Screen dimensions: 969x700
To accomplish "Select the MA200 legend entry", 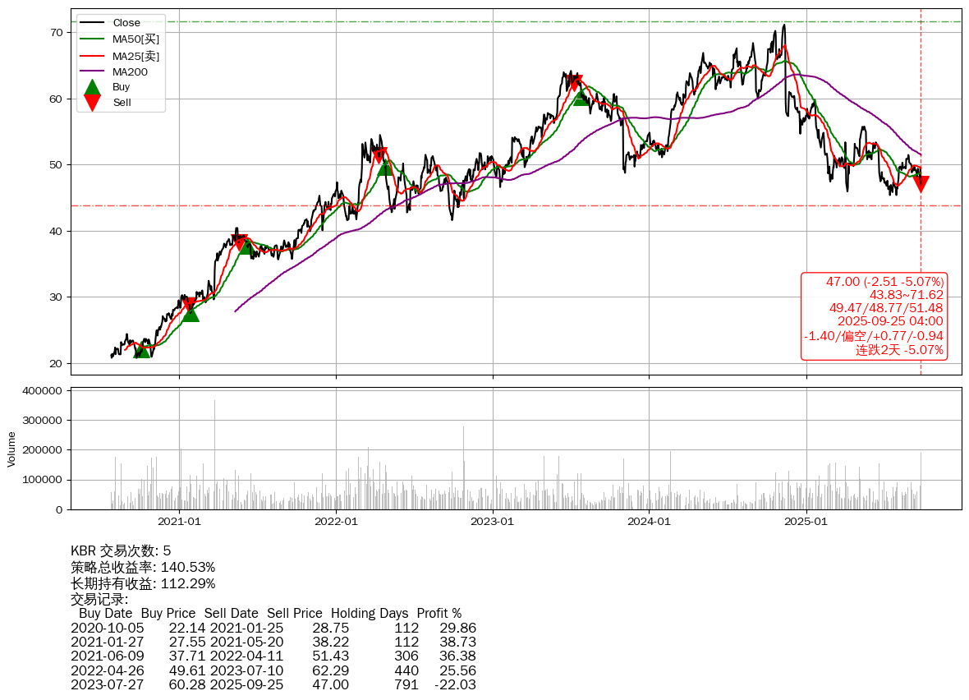I will click(130, 72).
